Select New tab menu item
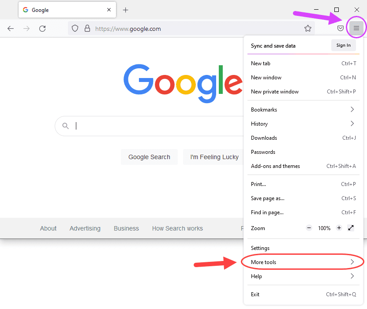The height and width of the screenshot is (309, 367). point(303,63)
